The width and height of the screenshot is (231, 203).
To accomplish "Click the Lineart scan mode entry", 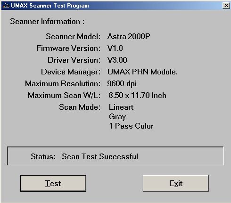I will tap(121, 107).
